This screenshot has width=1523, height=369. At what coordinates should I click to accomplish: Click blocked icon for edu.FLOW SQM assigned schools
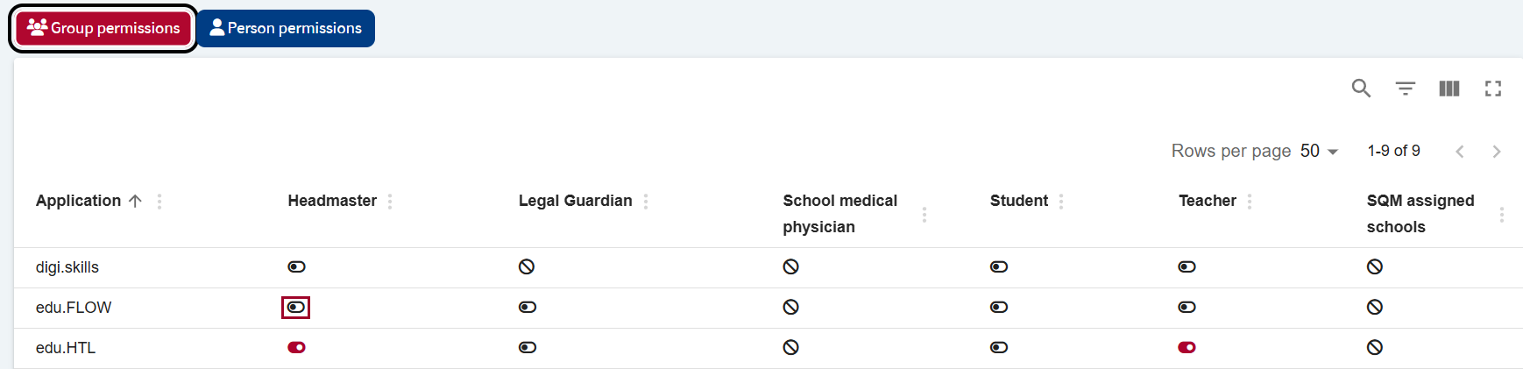pyautogui.click(x=1375, y=308)
